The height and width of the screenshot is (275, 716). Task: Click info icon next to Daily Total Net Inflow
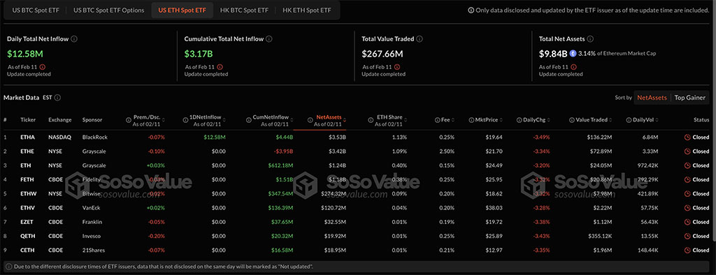(74, 39)
